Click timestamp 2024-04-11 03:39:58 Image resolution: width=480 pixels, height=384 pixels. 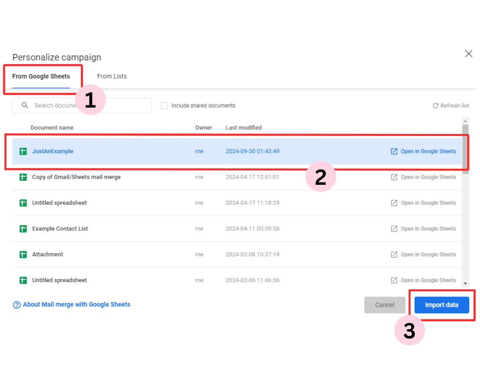(x=252, y=228)
